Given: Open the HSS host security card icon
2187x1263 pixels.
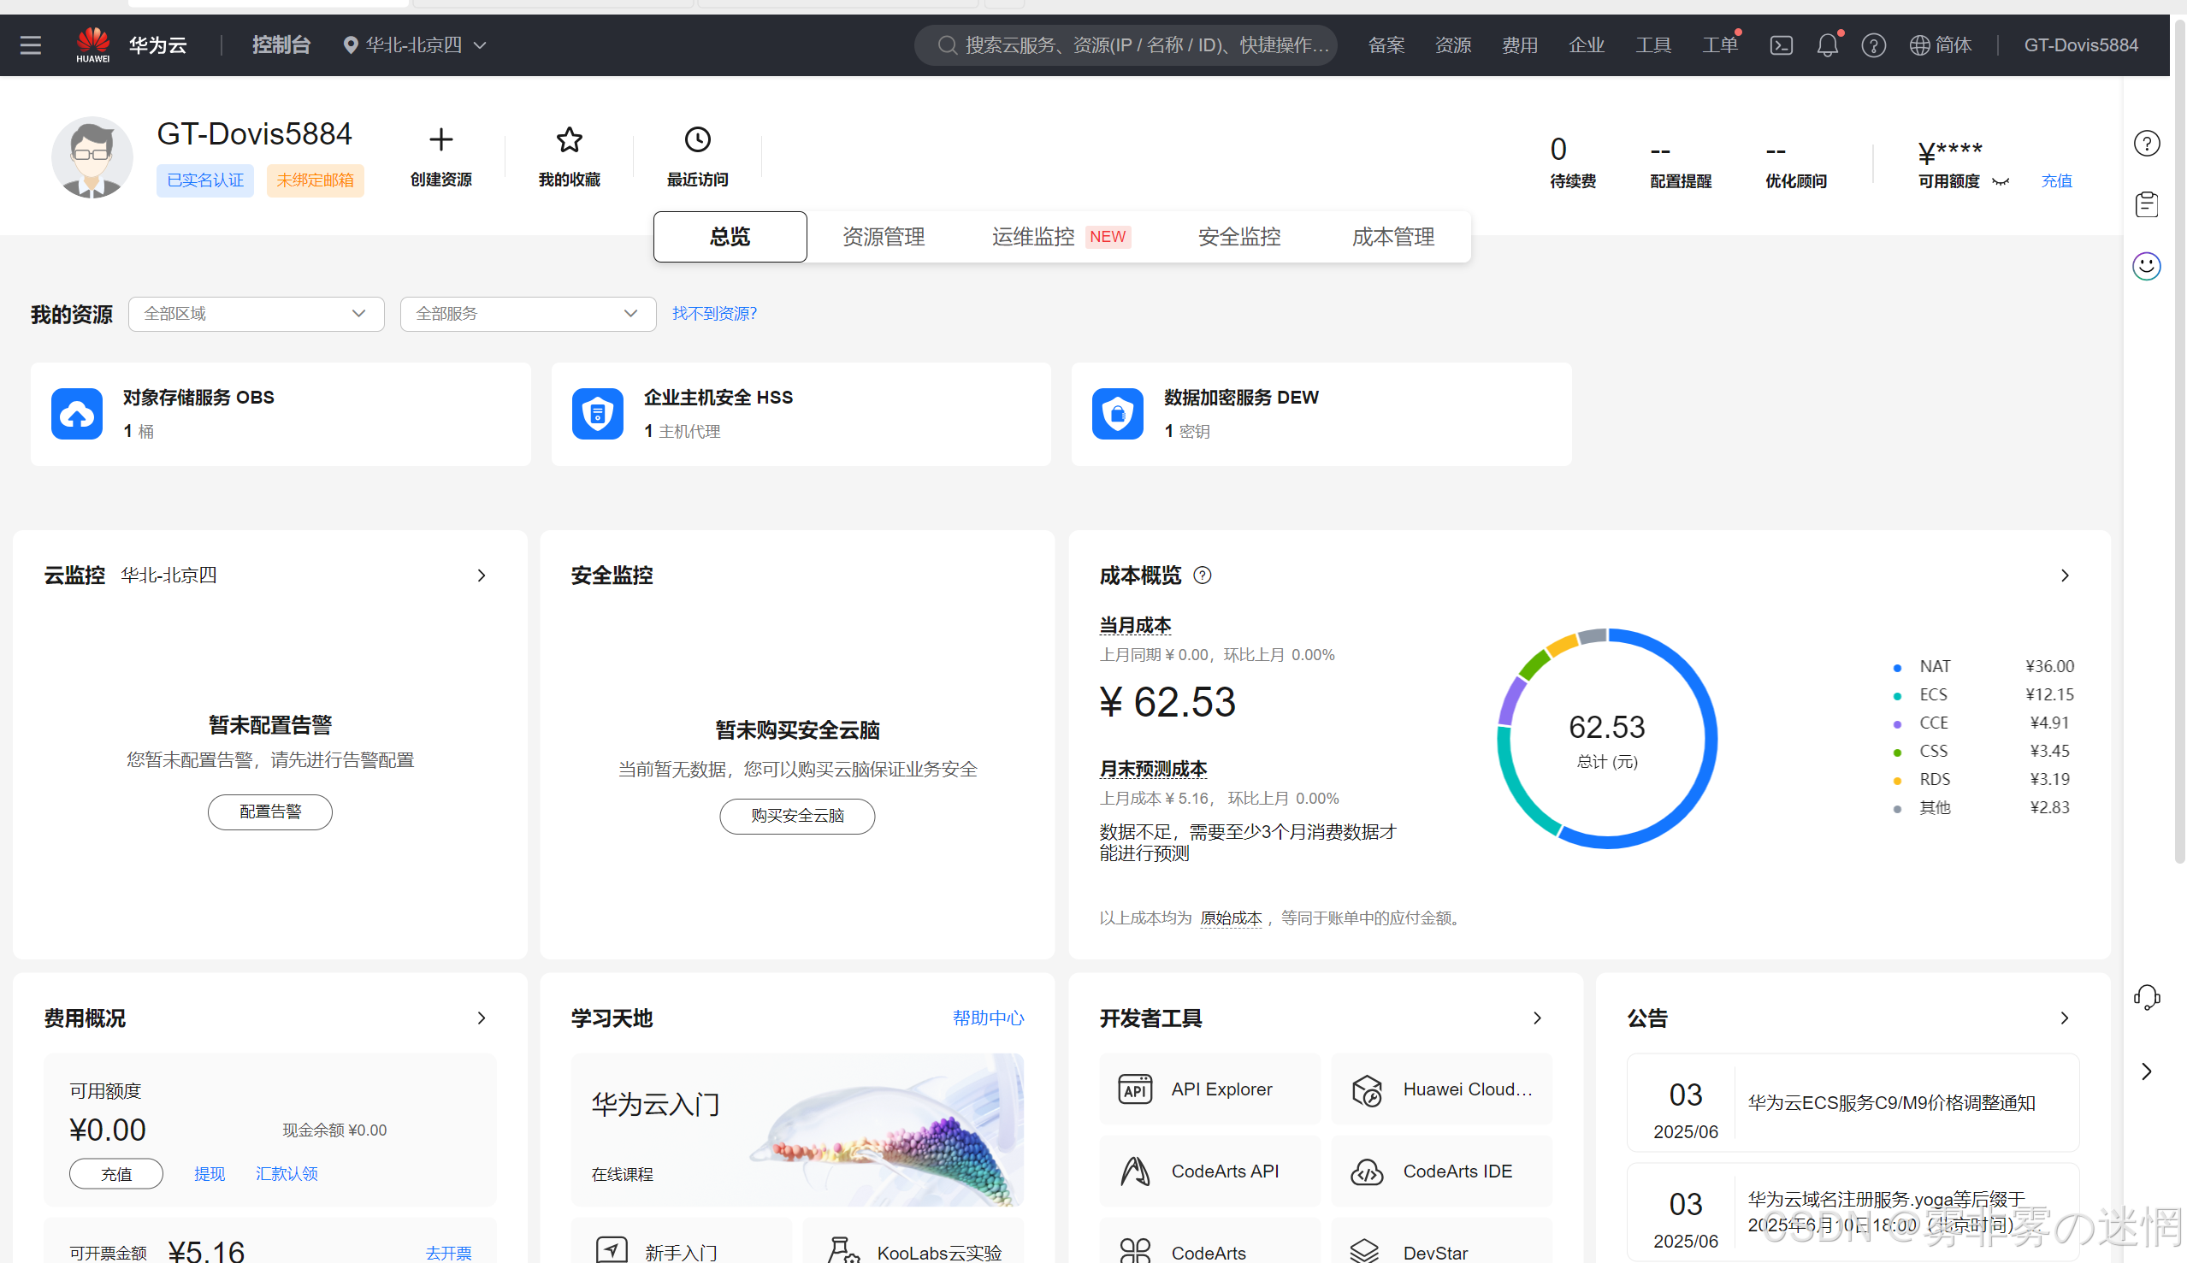Looking at the screenshot, I should pyautogui.click(x=597, y=414).
